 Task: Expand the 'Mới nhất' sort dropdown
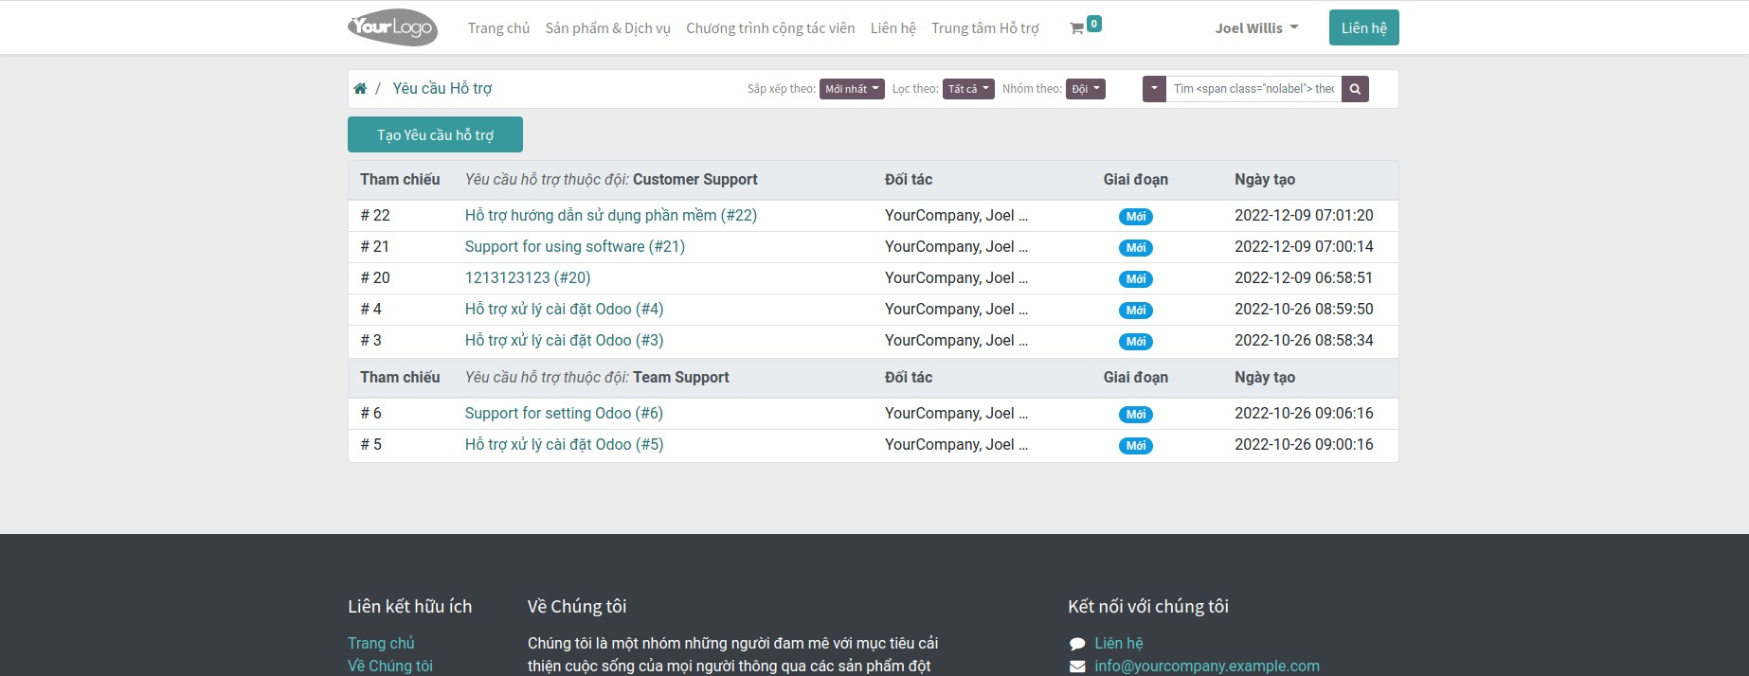[x=851, y=89]
